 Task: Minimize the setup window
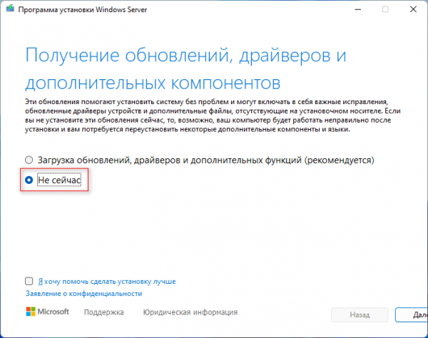(358, 9)
